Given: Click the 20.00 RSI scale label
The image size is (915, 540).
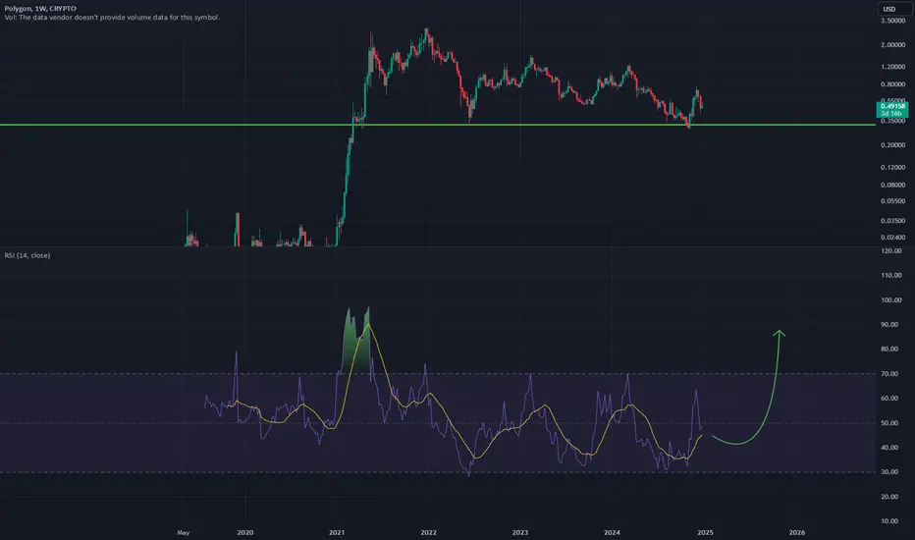Looking at the screenshot, I should [889, 497].
